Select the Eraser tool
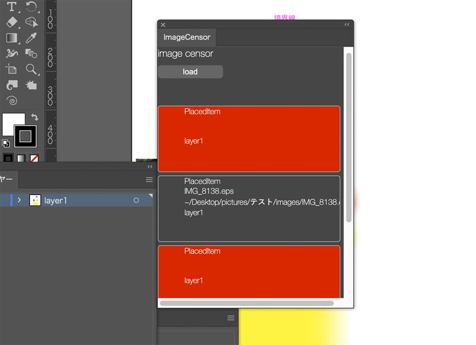Image resolution: width=476 pixels, height=345 pixels. 11,22
